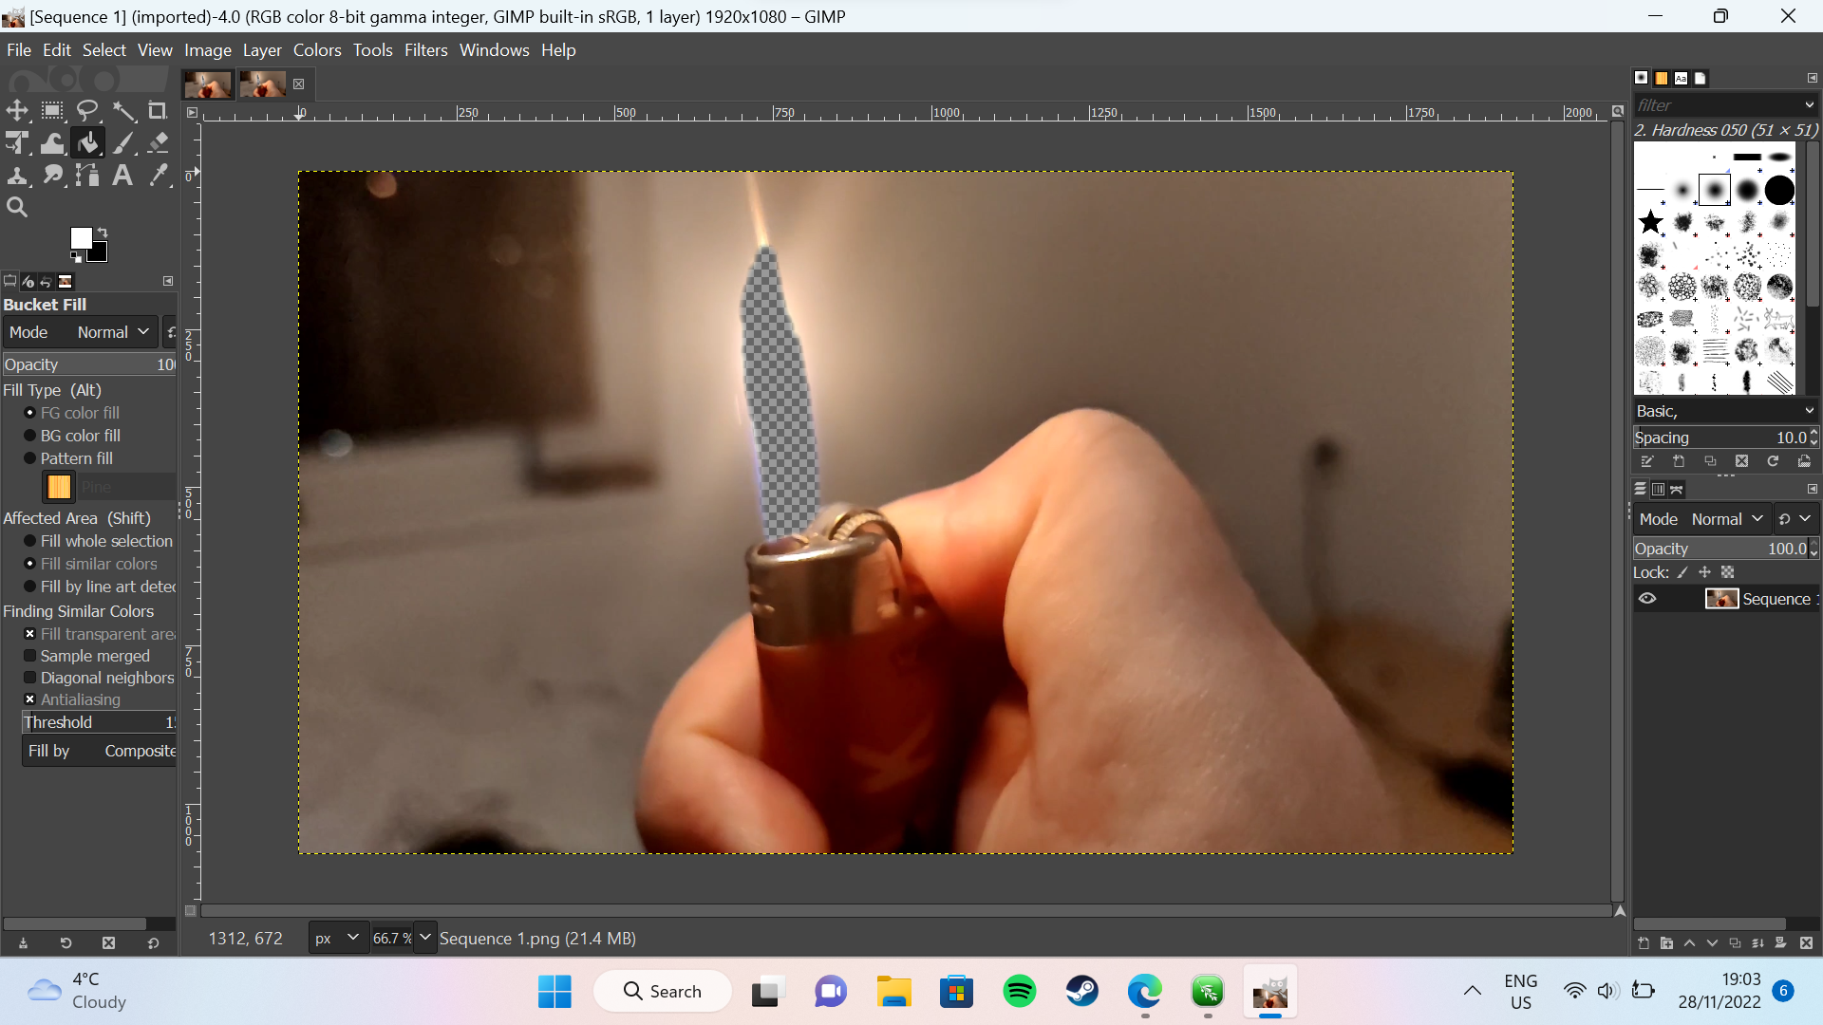Open the zoom percentage dropdown arrow
The width and height of the screenshot is (1823, 1025).
click(425, 938)
